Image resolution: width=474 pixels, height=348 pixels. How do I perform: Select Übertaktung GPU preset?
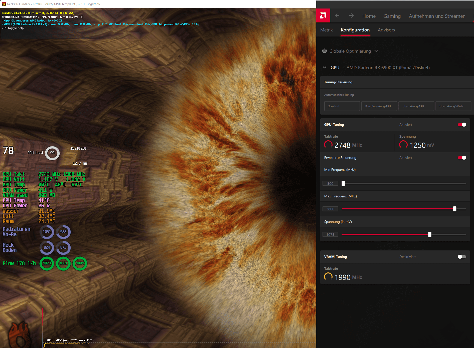(x=416, y=106)
